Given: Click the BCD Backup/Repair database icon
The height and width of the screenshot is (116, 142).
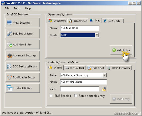Looking at the screenshot, I should click(9, 66).
